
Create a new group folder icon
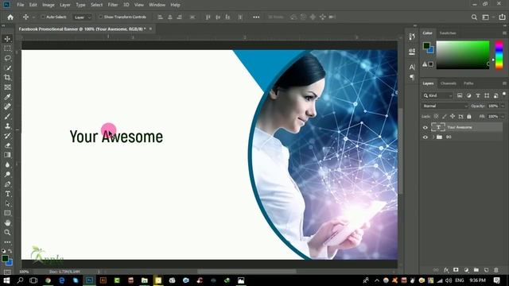coord(476,270)
